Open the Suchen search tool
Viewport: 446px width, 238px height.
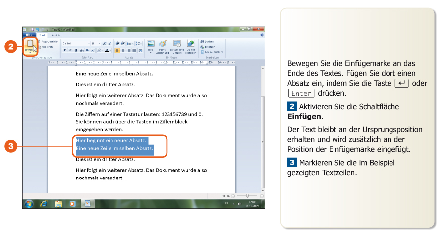210,42
